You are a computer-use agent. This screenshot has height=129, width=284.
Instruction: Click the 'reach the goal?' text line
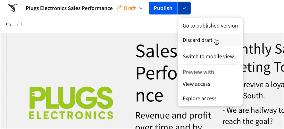[247, 121]
